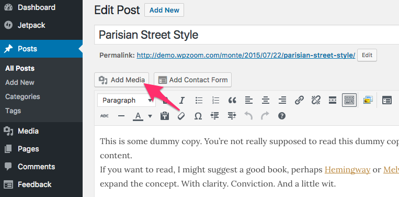
Task: Open Tags under Posts
Action: coord(13,111)
